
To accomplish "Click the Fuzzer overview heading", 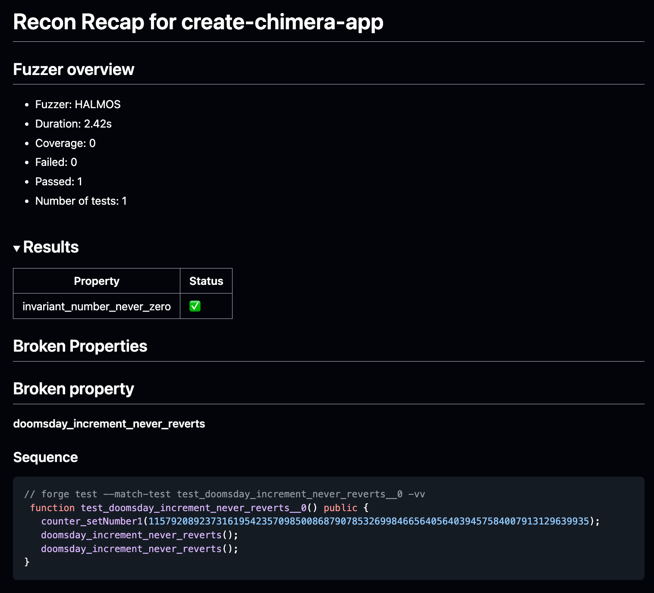I will pos(74,69).
